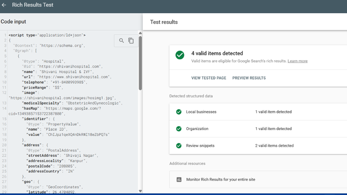The image size is (347, 195).
Task: Click the hasMap maps.google.com code line
Action: click(x=61, y=108)
